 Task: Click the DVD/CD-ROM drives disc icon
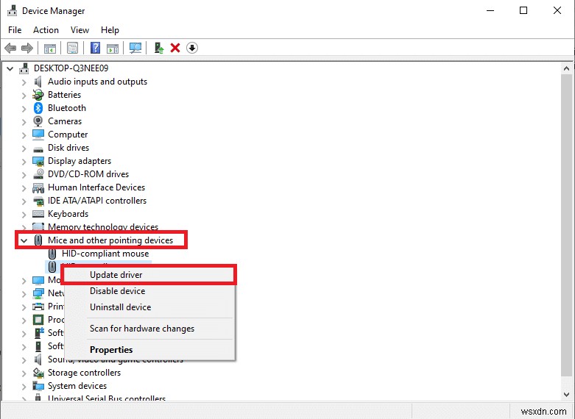point(38,174)
